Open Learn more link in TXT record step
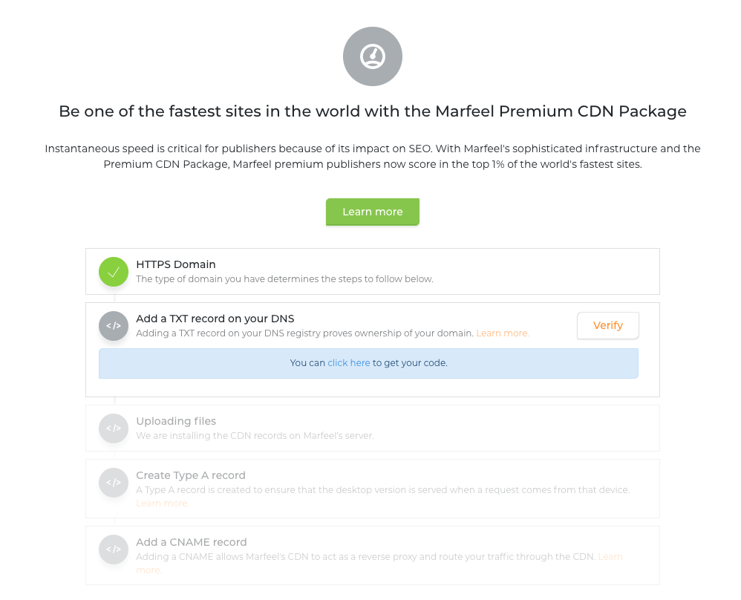The height and width of the screenshot is (600, 741). coord(503,333)
